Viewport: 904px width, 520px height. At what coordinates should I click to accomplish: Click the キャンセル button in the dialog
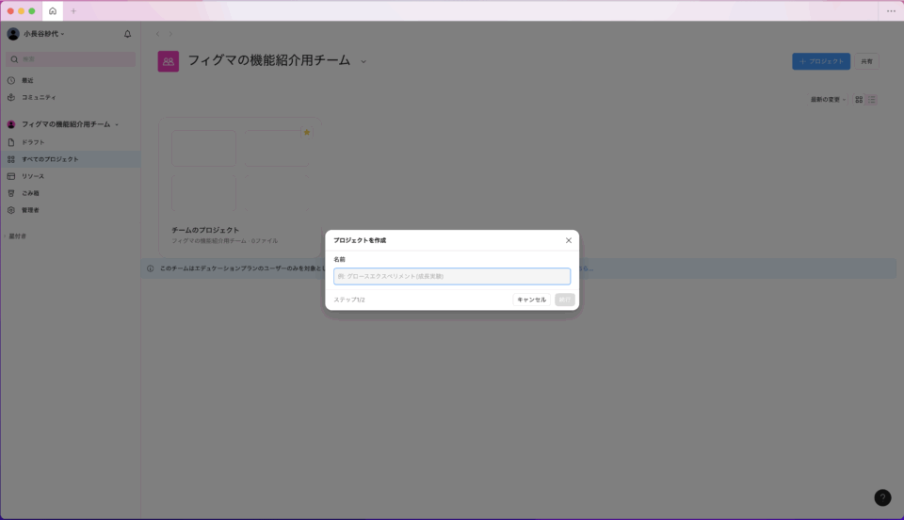pos(531,300)
